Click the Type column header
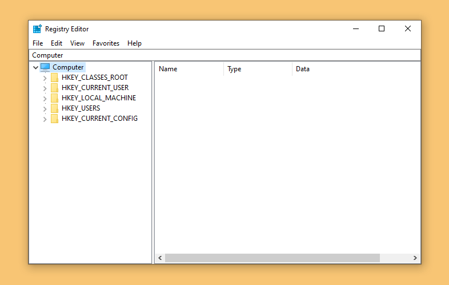449x285 pixels. [258, 69]
